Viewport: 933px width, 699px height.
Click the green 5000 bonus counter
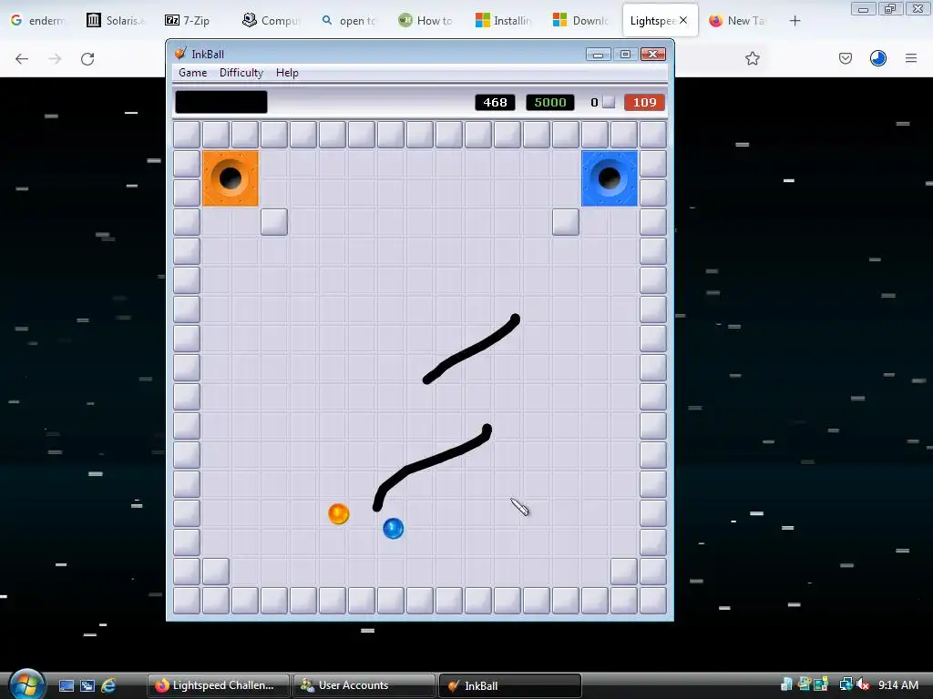549,102
